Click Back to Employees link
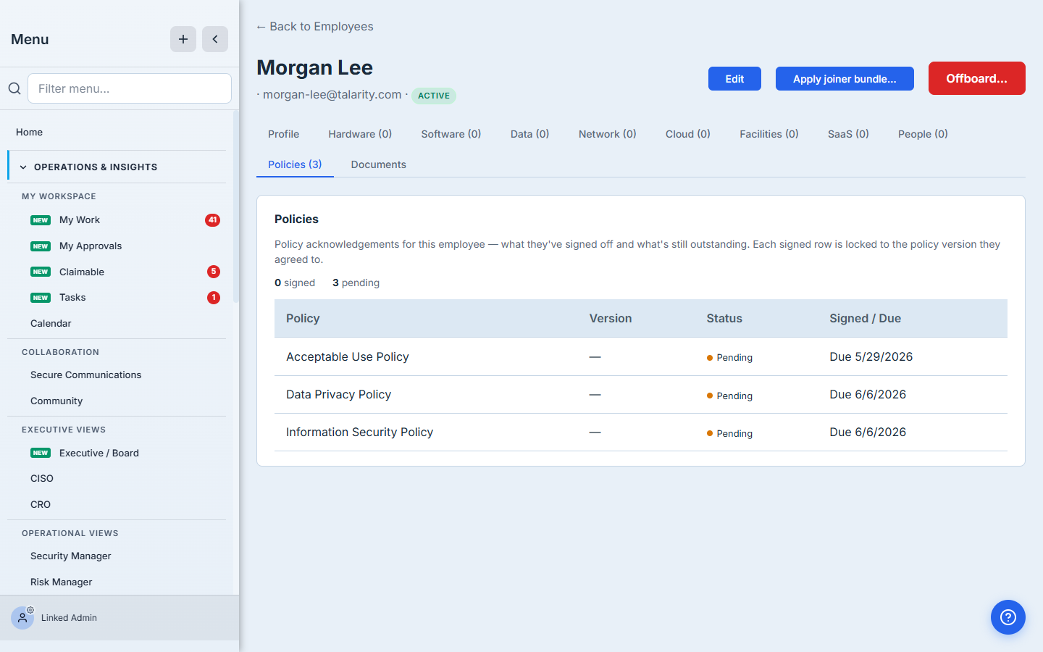Image resolution: width=1043 pixels, height=652 pixels. (315, 27)
